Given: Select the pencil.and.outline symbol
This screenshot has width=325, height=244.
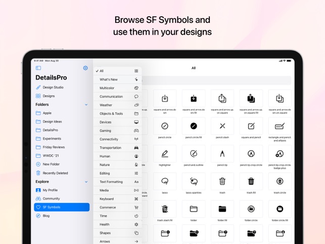Looking at the screenshot, I should point(194,154).
